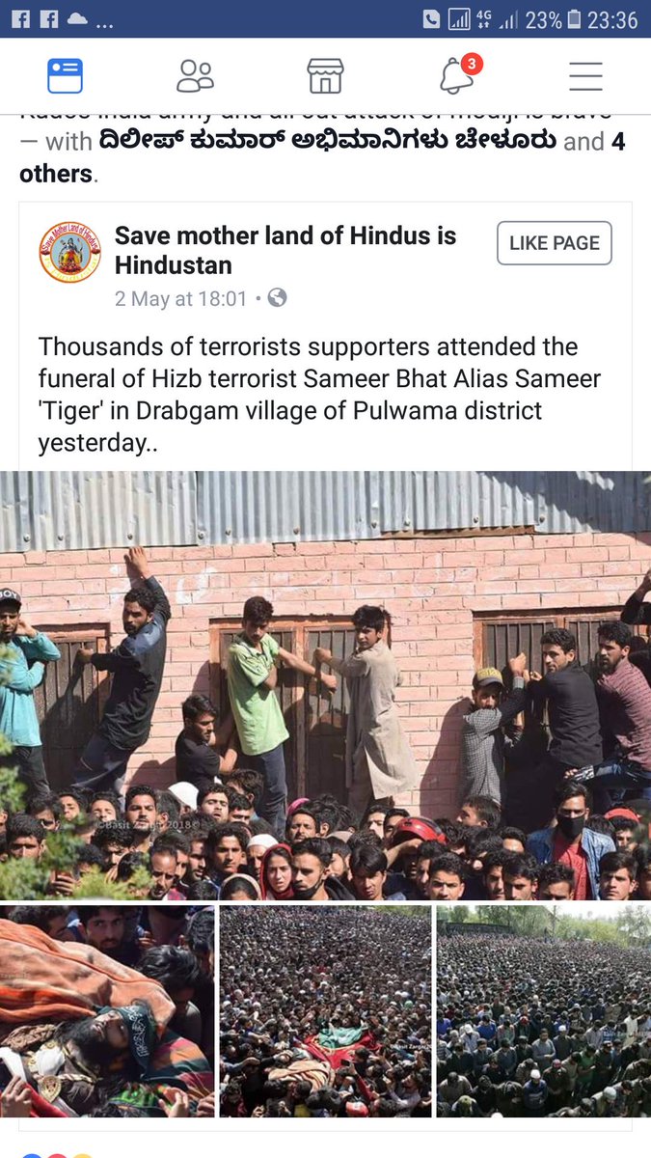Tap the LIKE PAGE button

click(555, 243)
